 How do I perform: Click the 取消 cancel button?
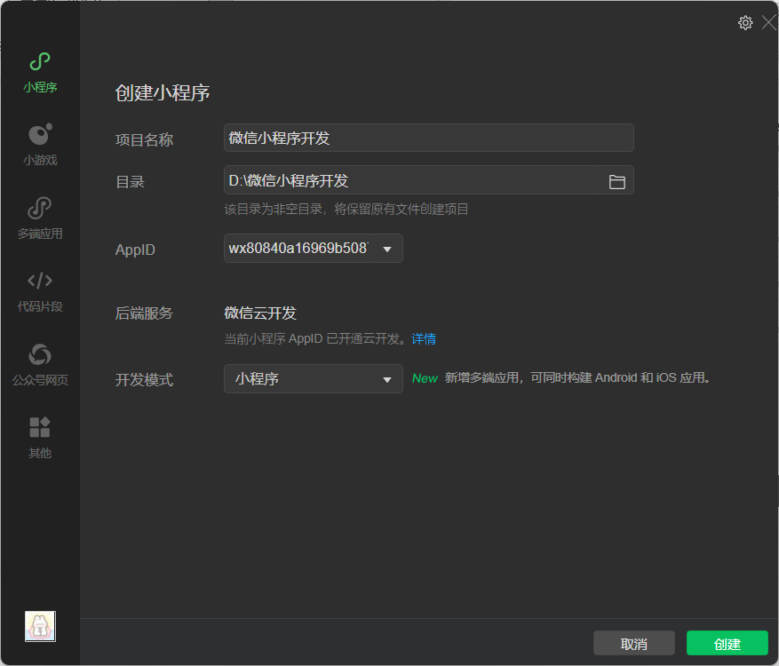click(x=634, y=644)
